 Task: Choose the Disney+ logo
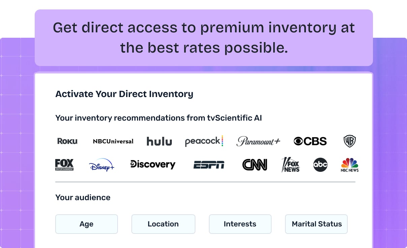(x=102, y=165)
